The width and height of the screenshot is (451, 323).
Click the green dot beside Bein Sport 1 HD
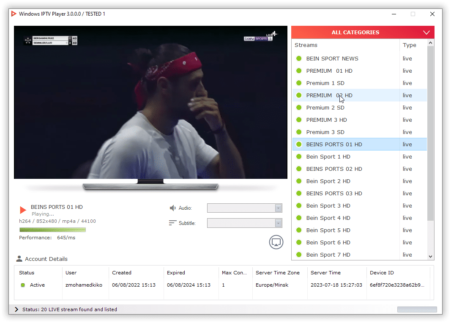coord(299,156)
